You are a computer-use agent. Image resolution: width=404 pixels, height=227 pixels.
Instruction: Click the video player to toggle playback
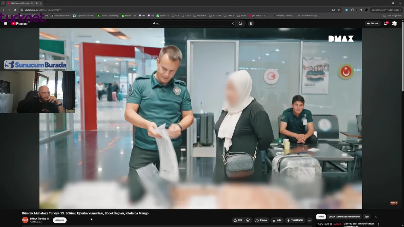coord(201,118)
